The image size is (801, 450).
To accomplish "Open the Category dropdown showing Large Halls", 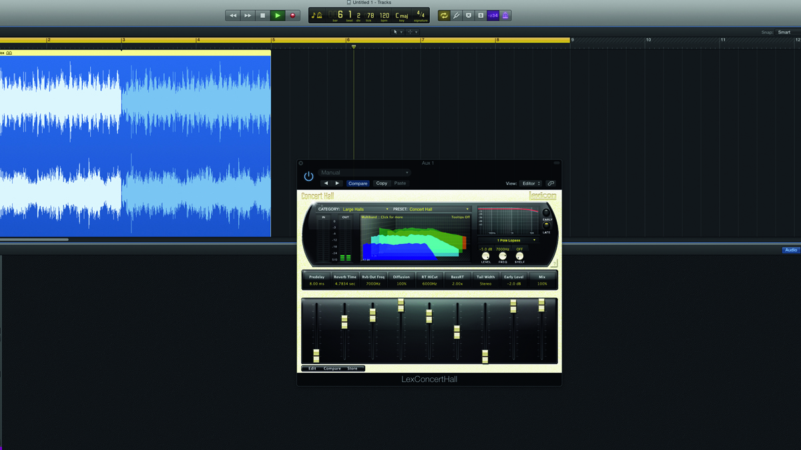I will (x=364, y=209).
